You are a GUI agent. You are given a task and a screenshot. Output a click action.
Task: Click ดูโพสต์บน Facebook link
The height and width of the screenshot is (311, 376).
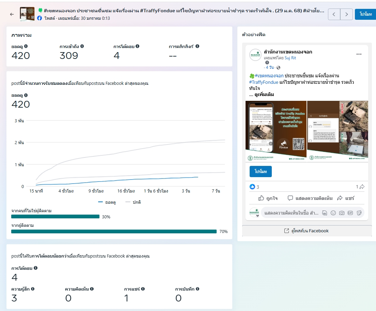pyautogui.click(x=307, y=231)
